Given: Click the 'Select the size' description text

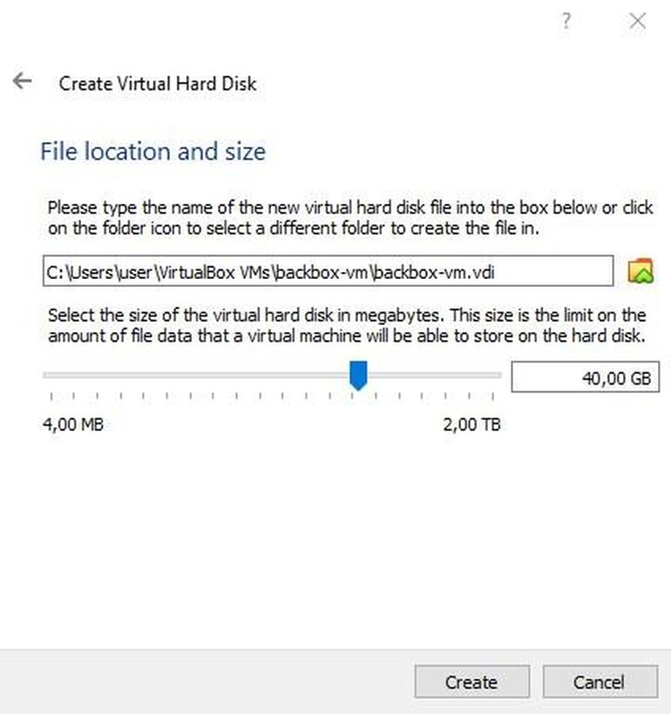Looking at the screenshot, I should click(347, 325).
